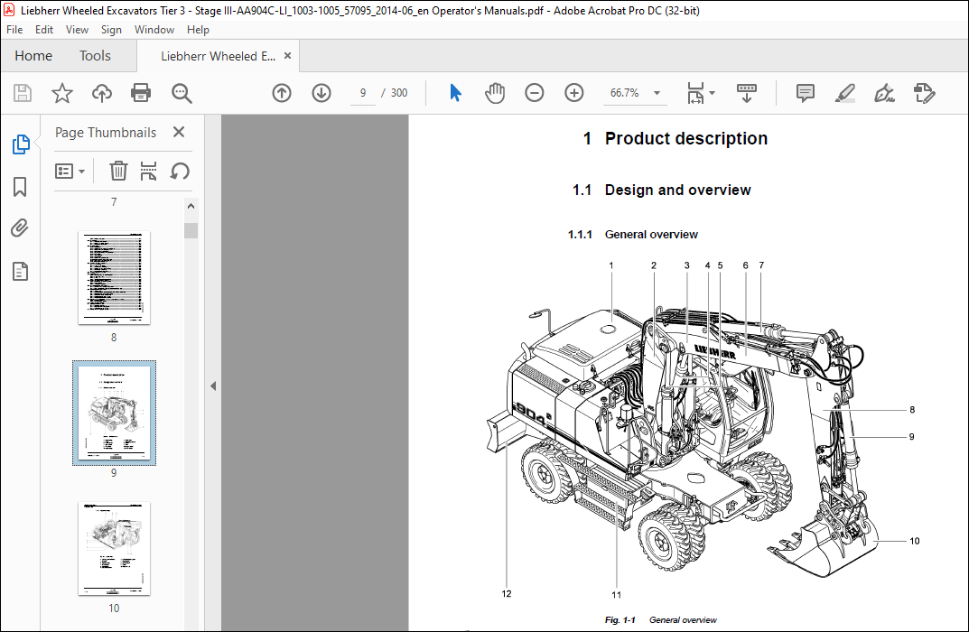Viewport: 969px width, 632px height.
Task: Open Page Thumbnails navigation pane icon
Action: 21,144
